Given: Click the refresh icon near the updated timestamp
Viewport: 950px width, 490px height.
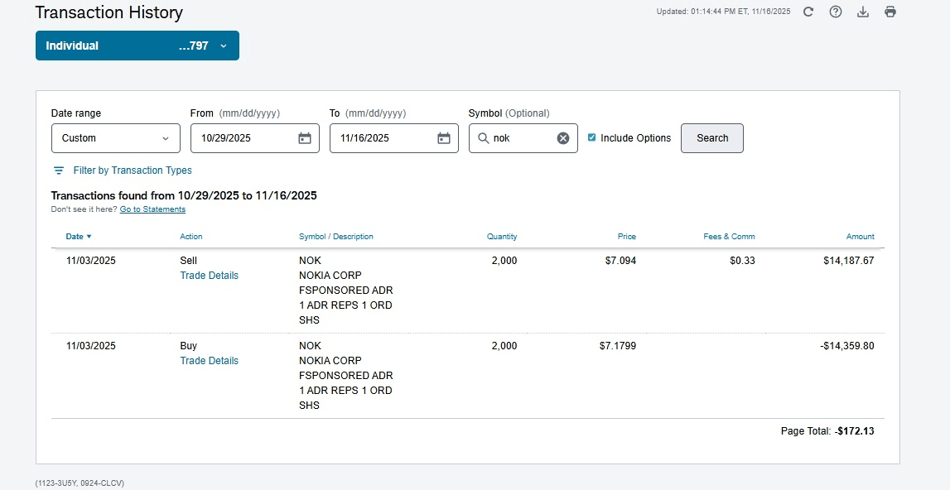Looking at the screenshot, I should coord(808,12).
